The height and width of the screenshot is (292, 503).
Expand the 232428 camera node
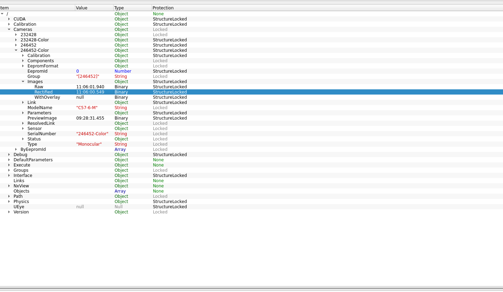(x=16, y=35)
